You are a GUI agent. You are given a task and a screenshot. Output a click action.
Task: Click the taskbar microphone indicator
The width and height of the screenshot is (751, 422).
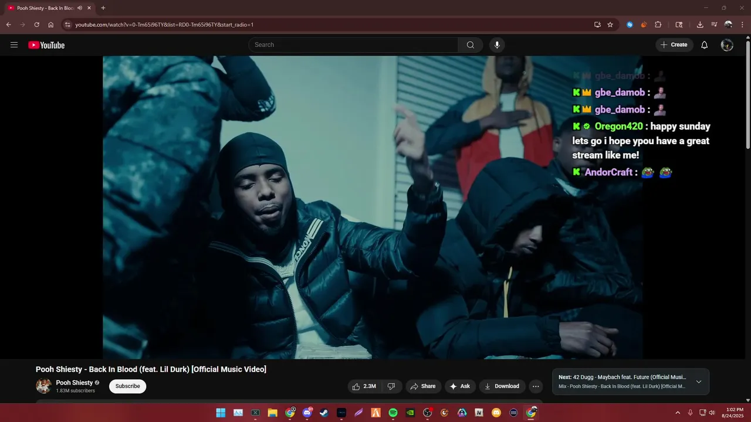[690, 413]
